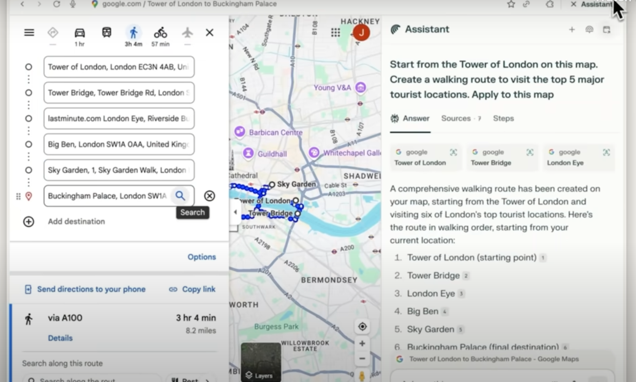Click the Add destination plus icon
The width and height of the screenshot is (636, 382).
29,222
